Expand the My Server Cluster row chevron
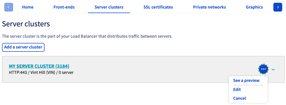 click(273, 69)
